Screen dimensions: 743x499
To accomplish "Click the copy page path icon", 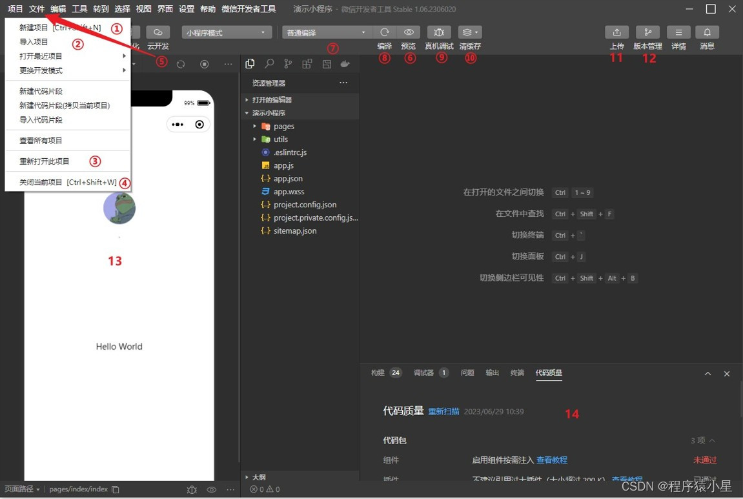I will [115, 489].
